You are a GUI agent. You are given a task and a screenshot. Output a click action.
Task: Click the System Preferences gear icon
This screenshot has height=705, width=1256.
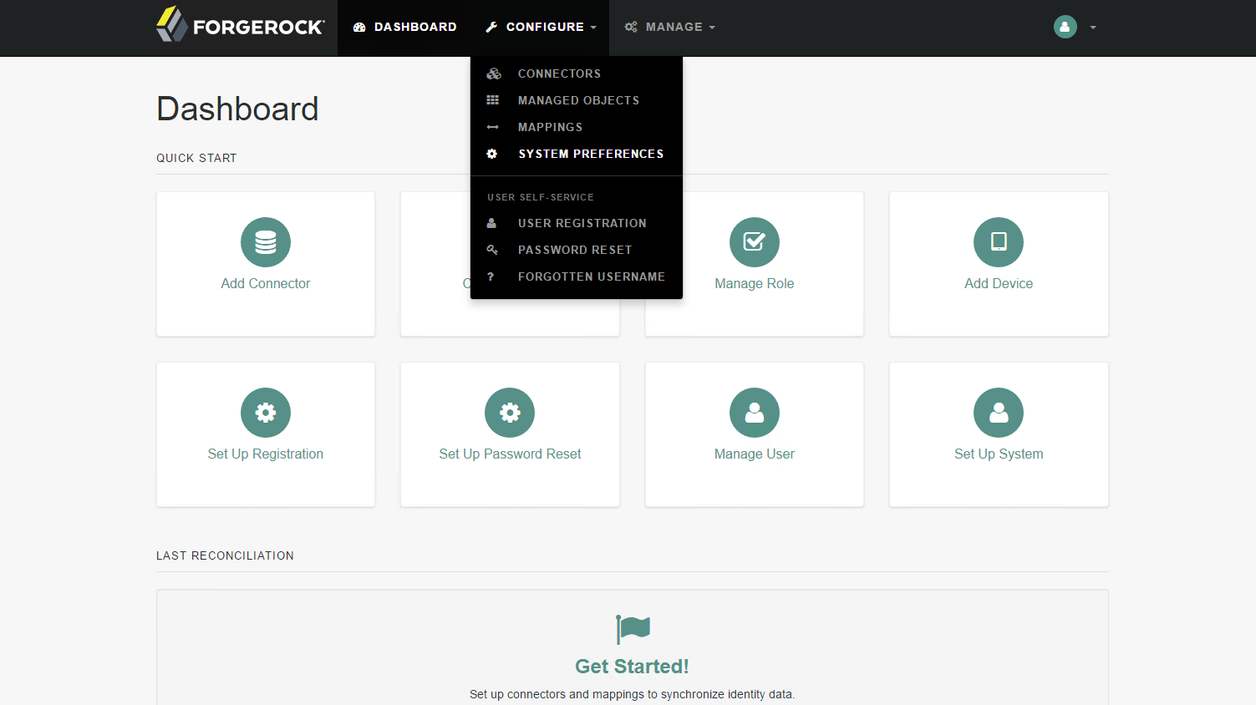(492, 154)
